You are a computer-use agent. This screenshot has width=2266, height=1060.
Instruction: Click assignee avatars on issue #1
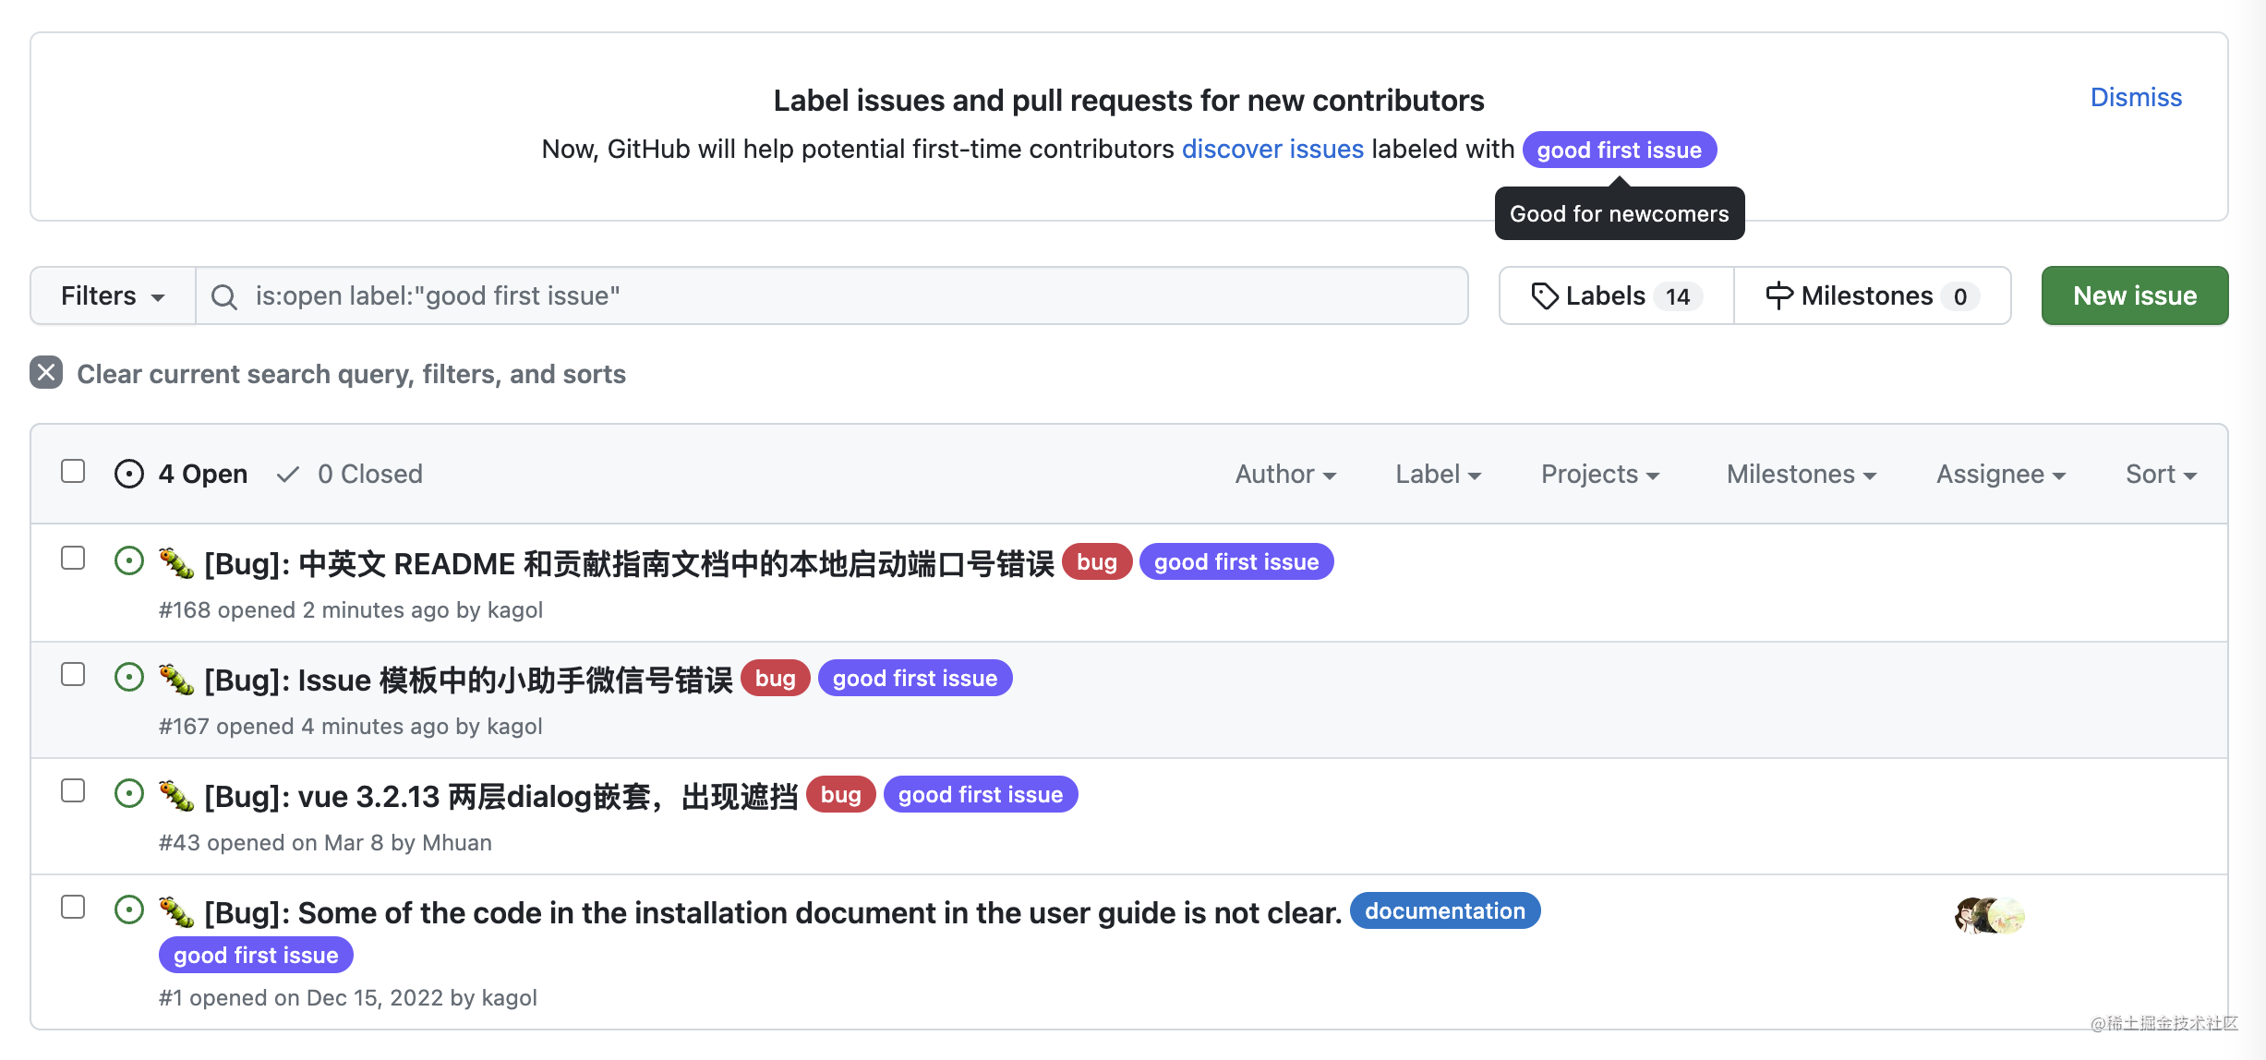pos(1989,915)
